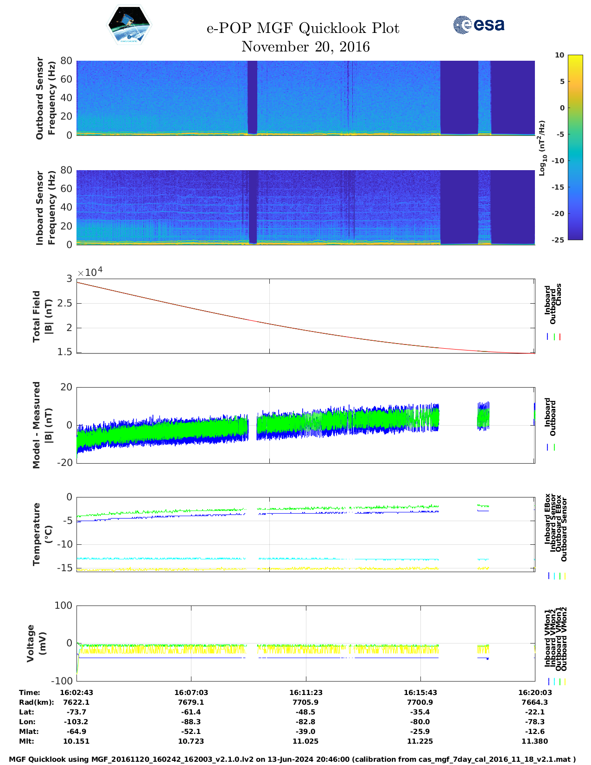
Task: Click the November 20, 2016 date heading
Action: (305, 47)
